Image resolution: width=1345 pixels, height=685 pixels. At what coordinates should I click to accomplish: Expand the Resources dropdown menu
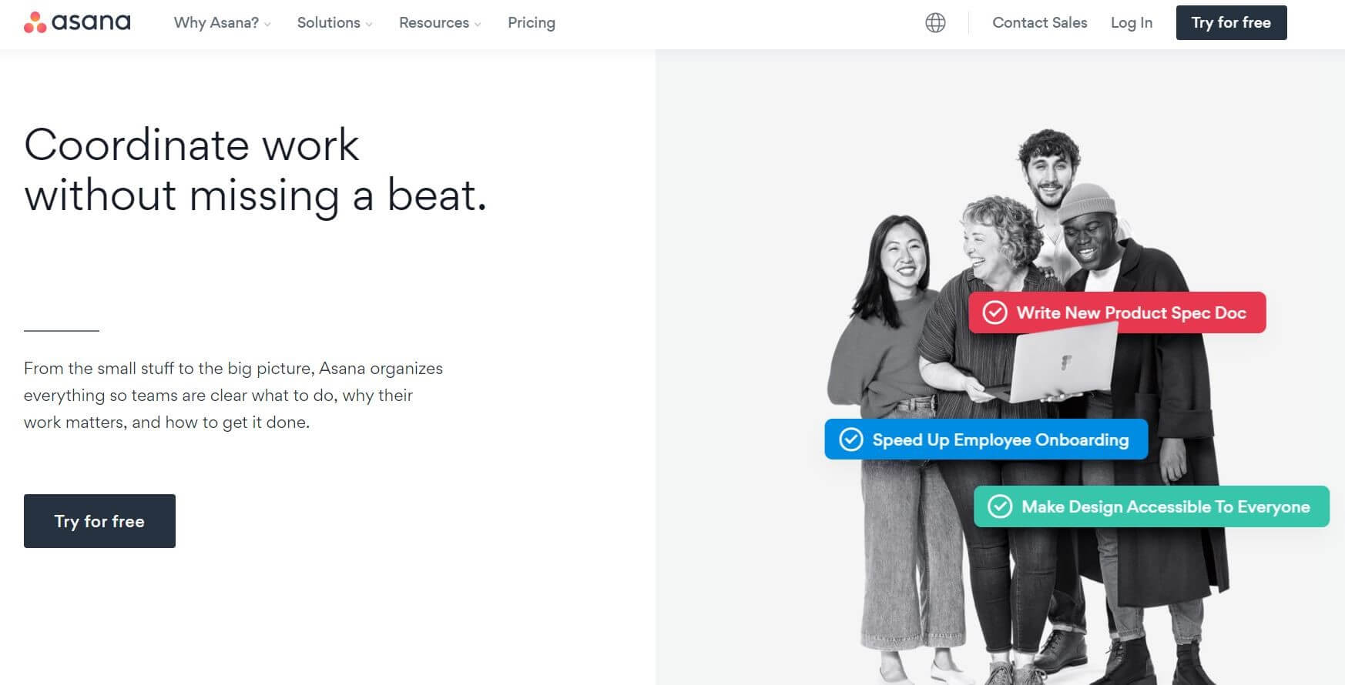[440, 23]
